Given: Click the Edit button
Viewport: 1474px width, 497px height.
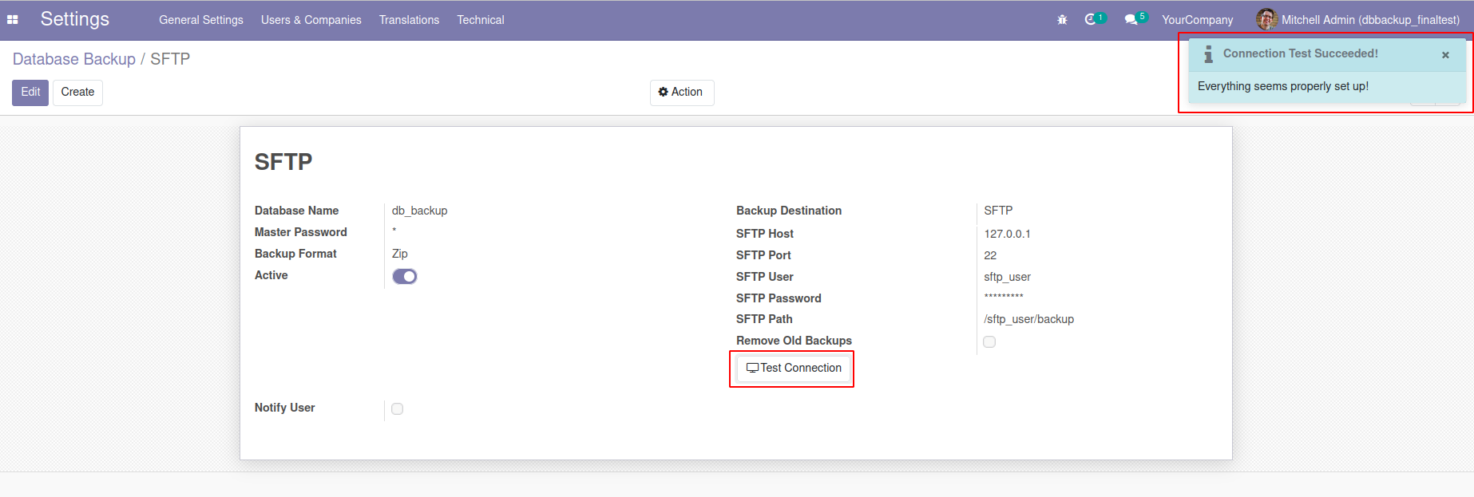Looking at the screenshot, I should [x=30, y=93].
